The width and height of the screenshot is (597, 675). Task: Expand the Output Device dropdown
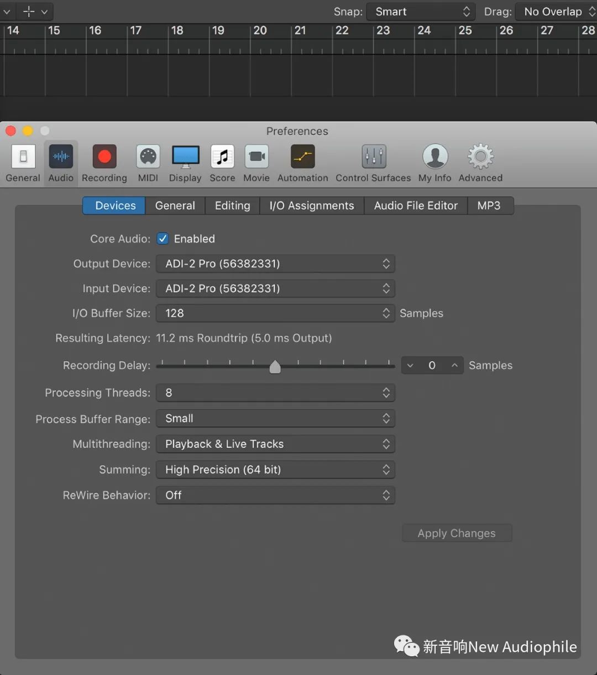tap(275, 264)
